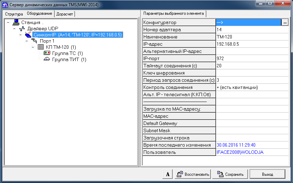Image resolution: width=293 pixels, height=183 pixels.
Task: Click the Драйвер UDP network icon
Action: coord(22,29)
